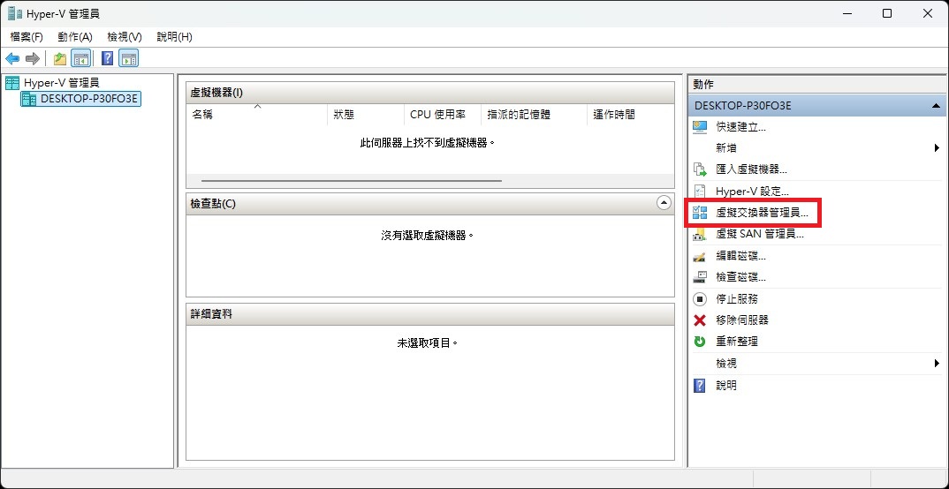This screenshot has width=949, height=489.
Task: Open the 動作(A) menu
Action: click(x=75, y=37)
